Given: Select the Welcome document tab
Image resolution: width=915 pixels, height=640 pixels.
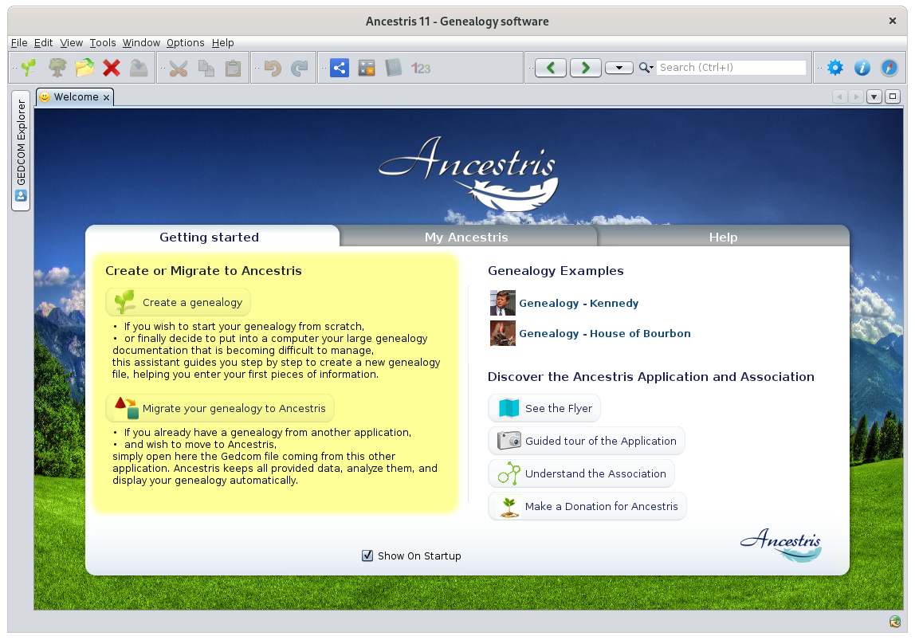Looking at the screenshot, I should pyautogui.click(x=75, y=97).
